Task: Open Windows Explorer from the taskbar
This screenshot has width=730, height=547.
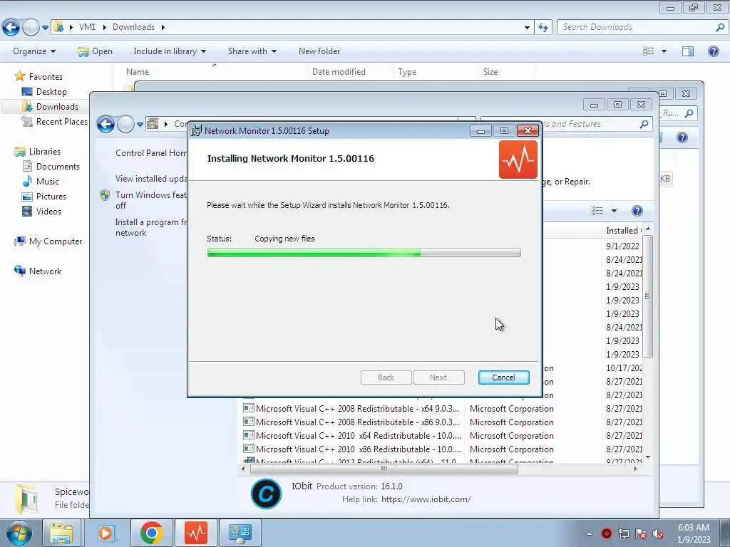Action: pos(61,533)
